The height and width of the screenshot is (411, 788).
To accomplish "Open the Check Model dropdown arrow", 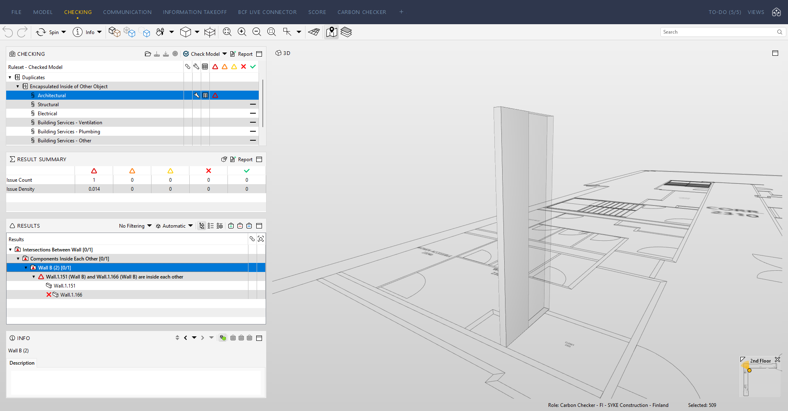I will pos(225,54).
